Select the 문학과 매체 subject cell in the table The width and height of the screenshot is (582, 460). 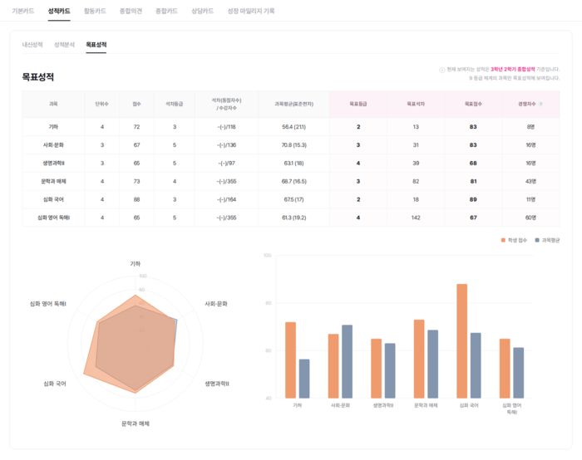[x=53, y=181]
